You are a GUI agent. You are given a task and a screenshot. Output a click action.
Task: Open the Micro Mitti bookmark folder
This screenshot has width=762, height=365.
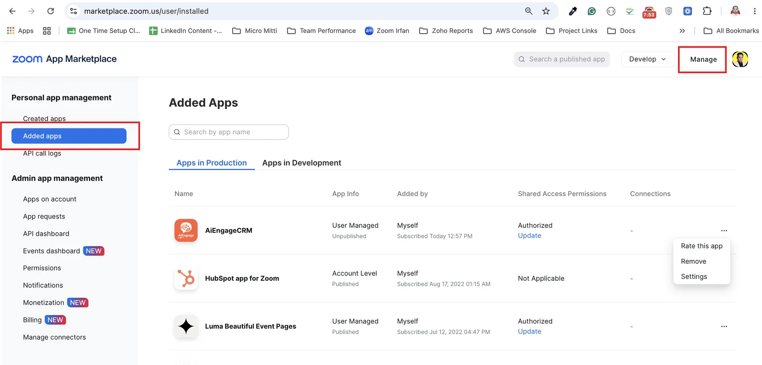click(255, 30)
